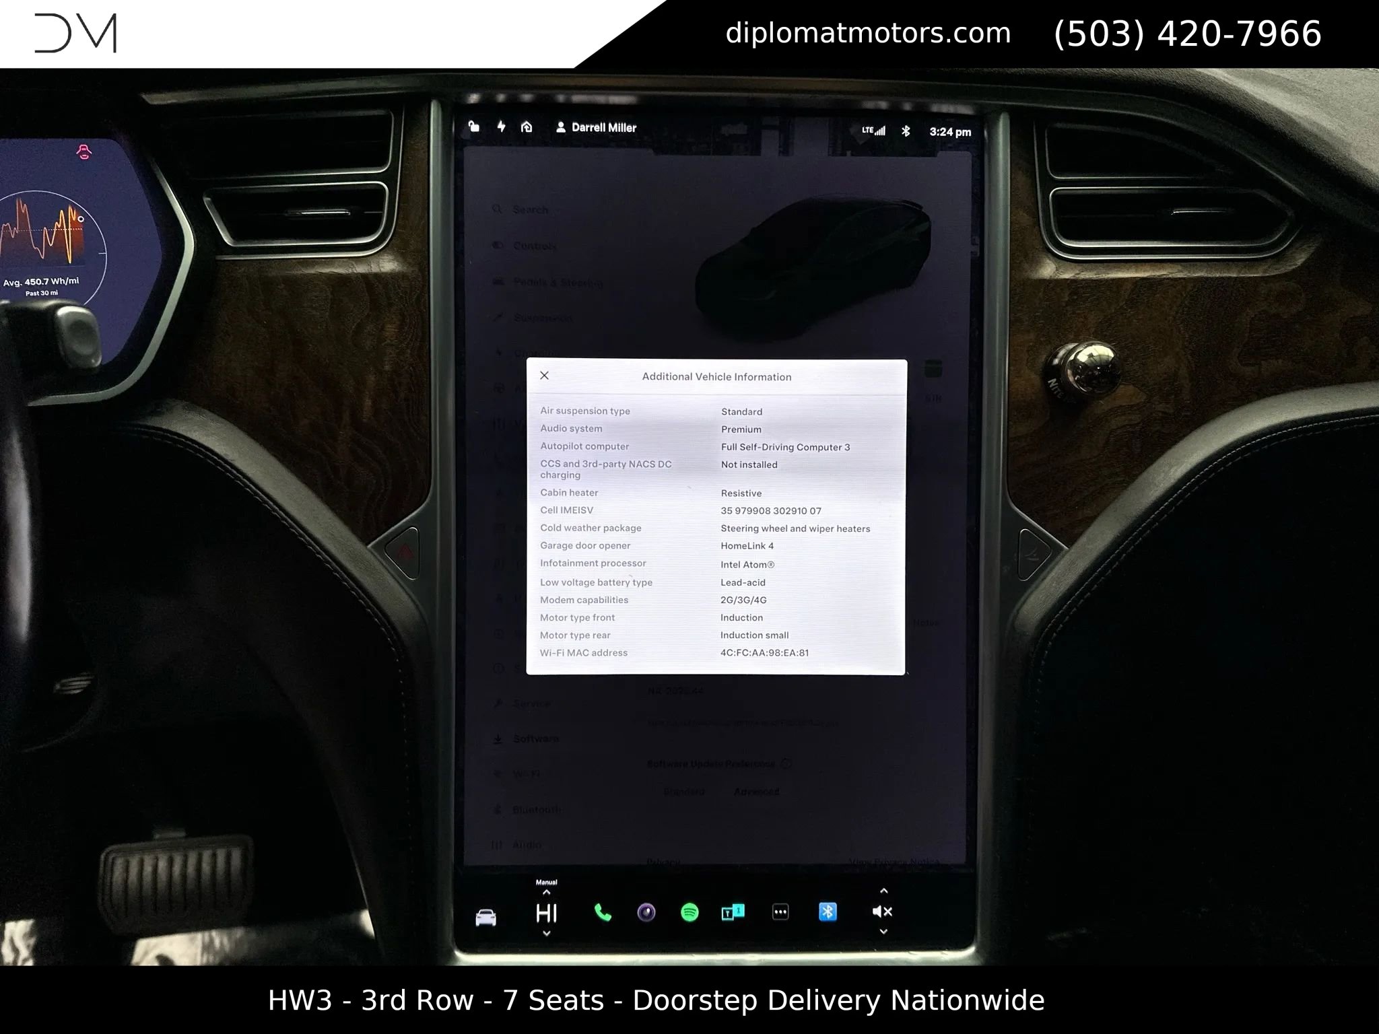The width and height of the screenshot is (1379, 1034).
Task: Open the car controls icon
Action: click(485, 917)
